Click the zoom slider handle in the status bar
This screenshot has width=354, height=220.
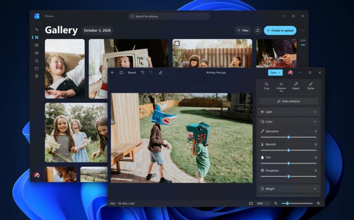click(x=287, y=203)
